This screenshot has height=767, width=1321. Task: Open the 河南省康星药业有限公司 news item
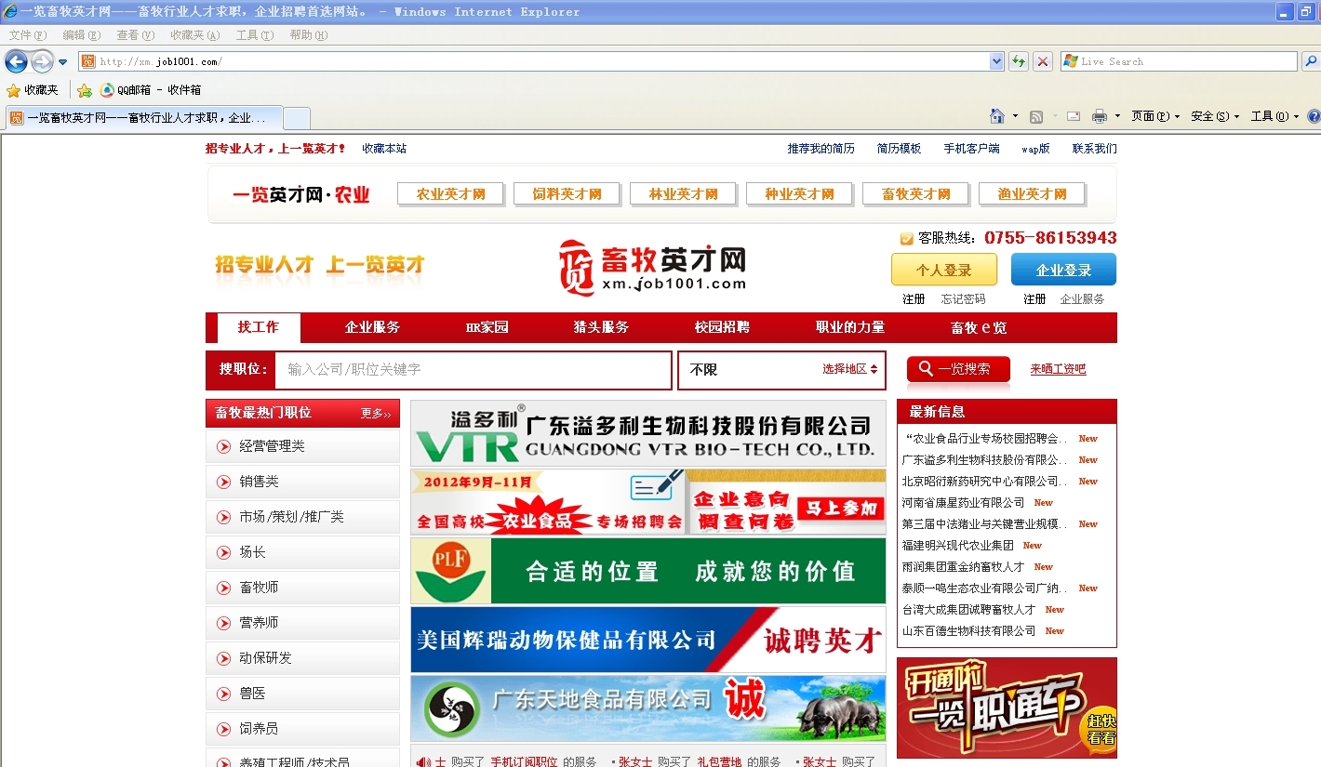[x=963, y=503]
